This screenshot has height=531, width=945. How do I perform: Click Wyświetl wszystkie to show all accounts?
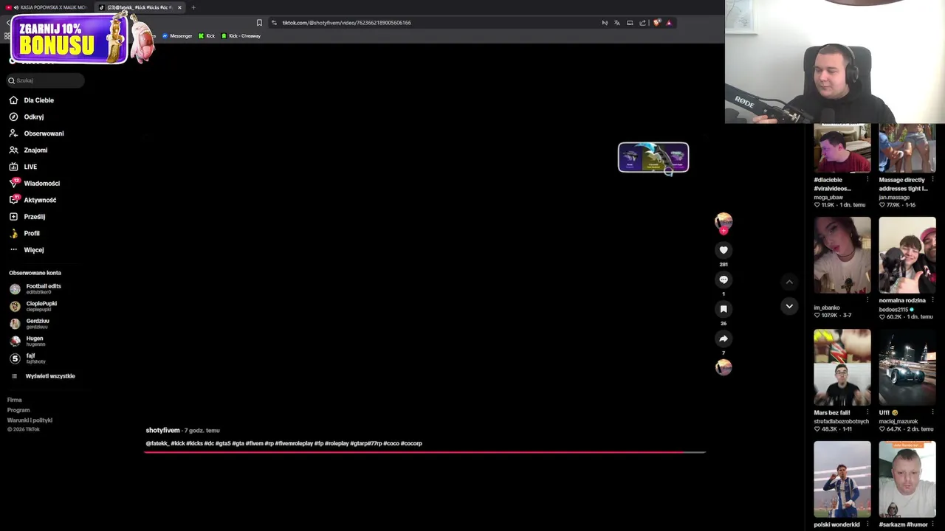43,376
